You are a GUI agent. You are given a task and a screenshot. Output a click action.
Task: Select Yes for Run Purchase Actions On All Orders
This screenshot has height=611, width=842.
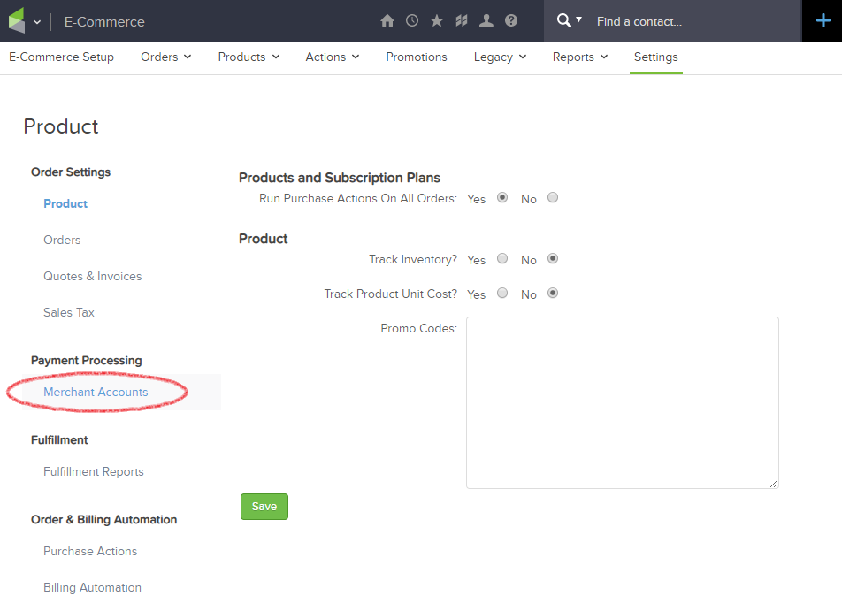(502, 197)
